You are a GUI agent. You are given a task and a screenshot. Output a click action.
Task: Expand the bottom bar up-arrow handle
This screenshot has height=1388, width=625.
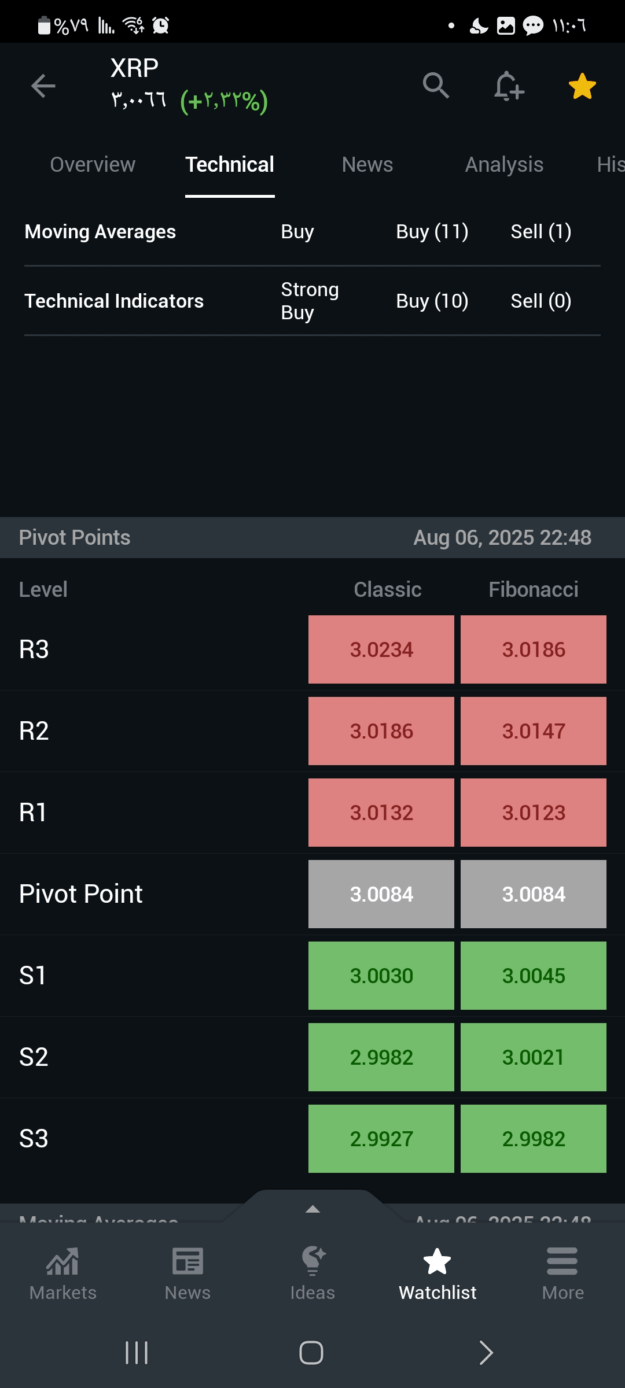pos(312,1209)
